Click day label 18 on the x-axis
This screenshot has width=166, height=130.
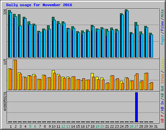tap(92, 126)
